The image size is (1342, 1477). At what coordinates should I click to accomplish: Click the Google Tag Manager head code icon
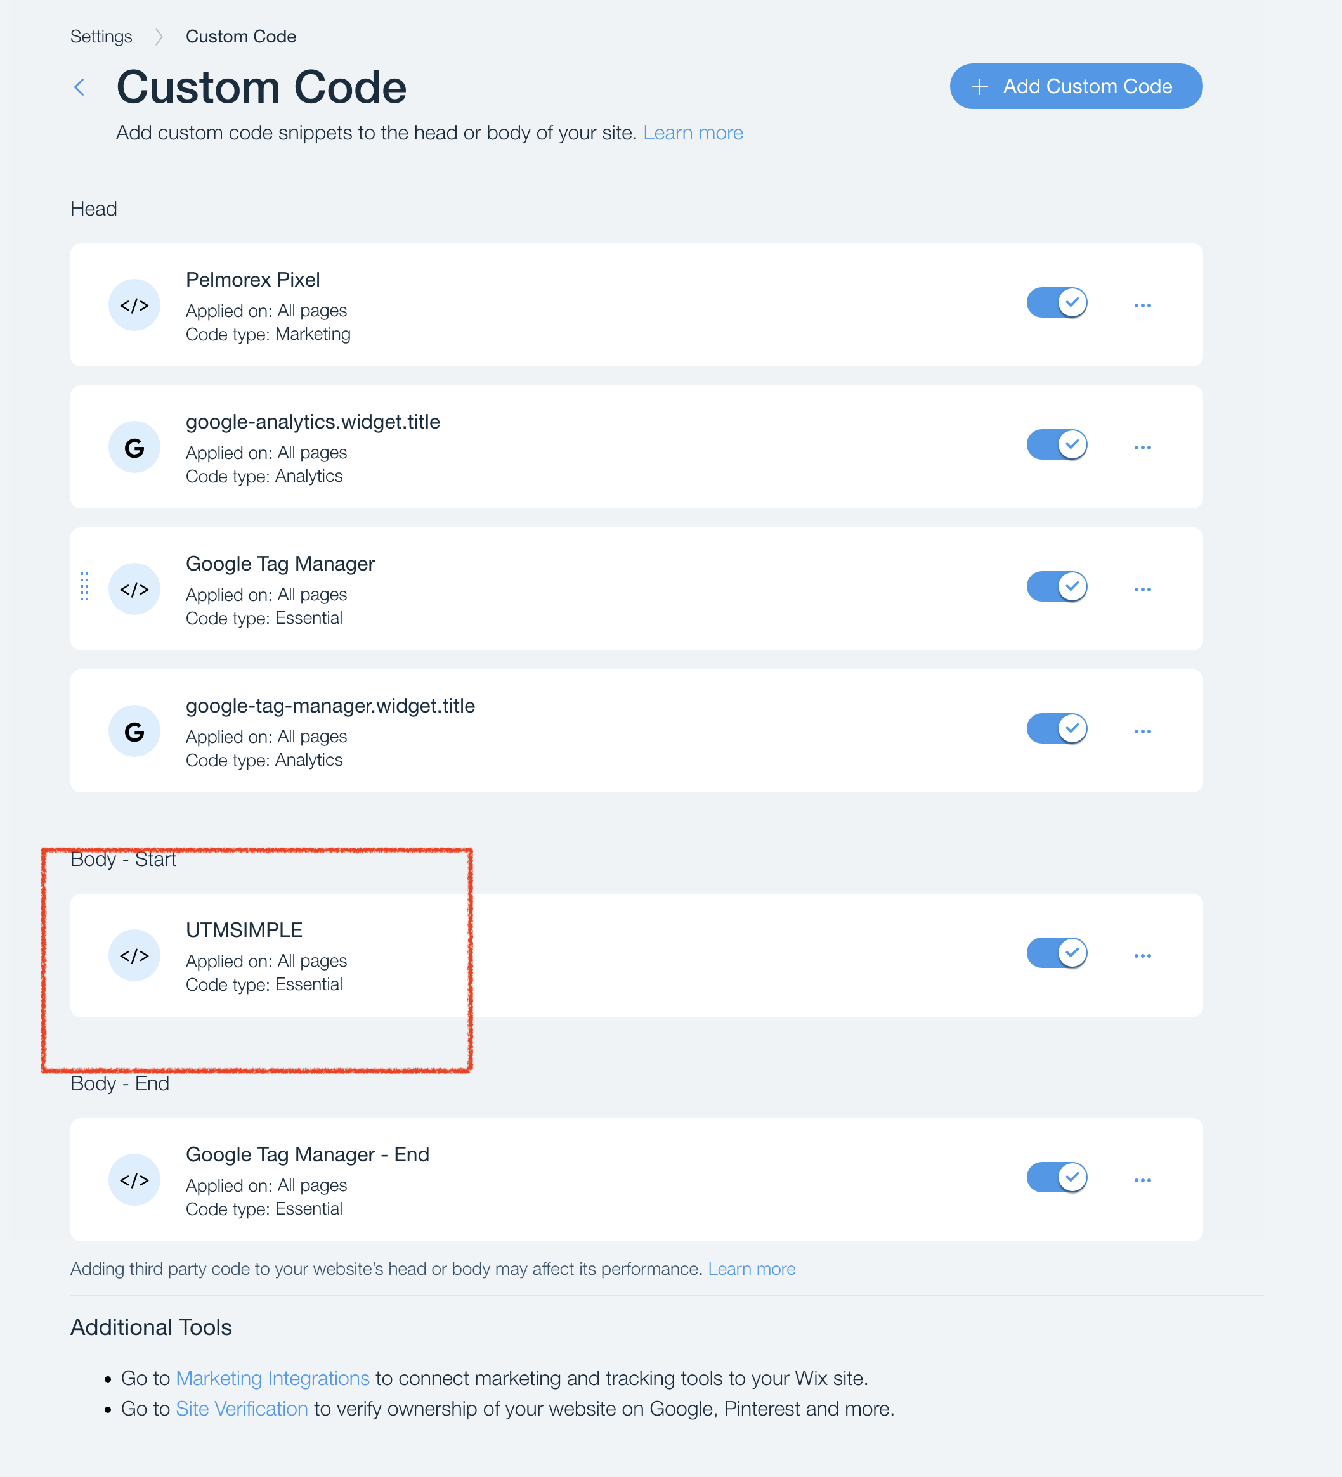click(134, 589)
